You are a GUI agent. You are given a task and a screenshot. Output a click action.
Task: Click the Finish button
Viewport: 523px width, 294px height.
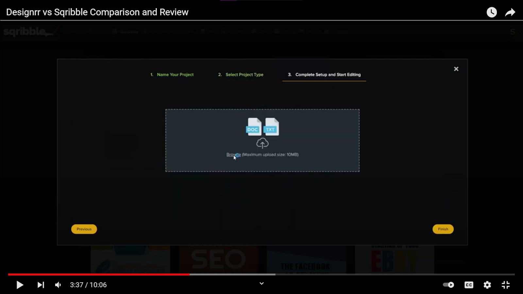click(x=443, y=229)
